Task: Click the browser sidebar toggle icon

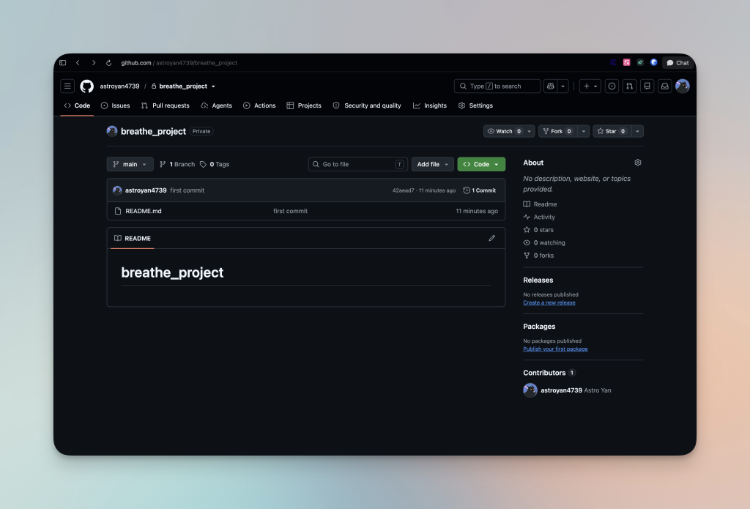Action: [63, 63]
